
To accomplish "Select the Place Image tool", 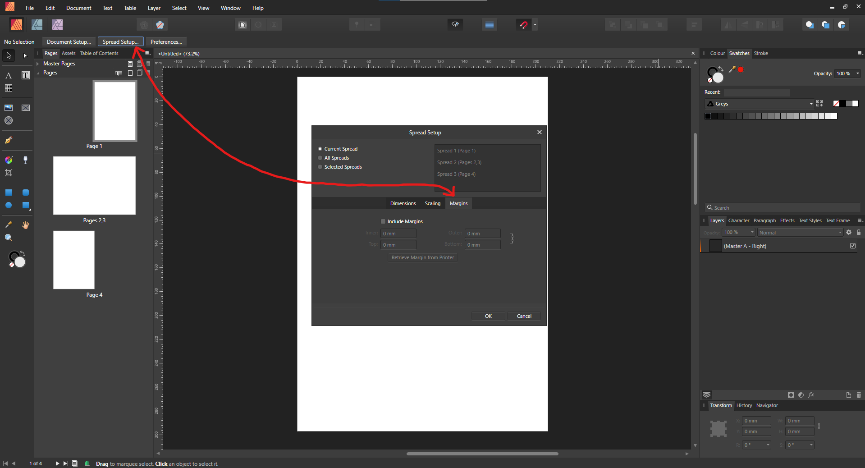I will [9, 108].
